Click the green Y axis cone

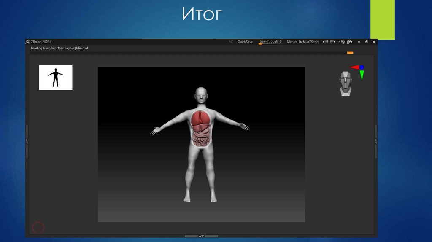click(362, 75)
